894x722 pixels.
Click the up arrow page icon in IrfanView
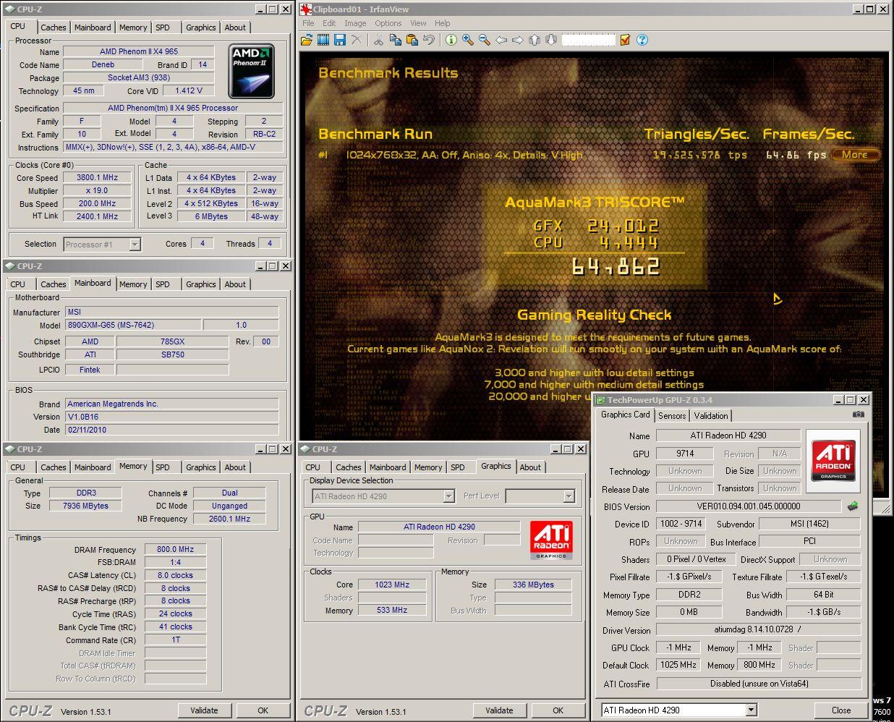point(535,40)
